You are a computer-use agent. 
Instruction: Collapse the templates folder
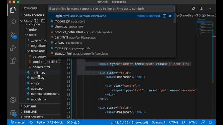38,51
